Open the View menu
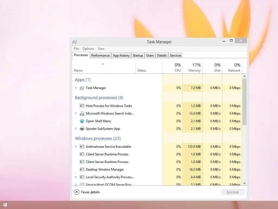 pos(101,49)
